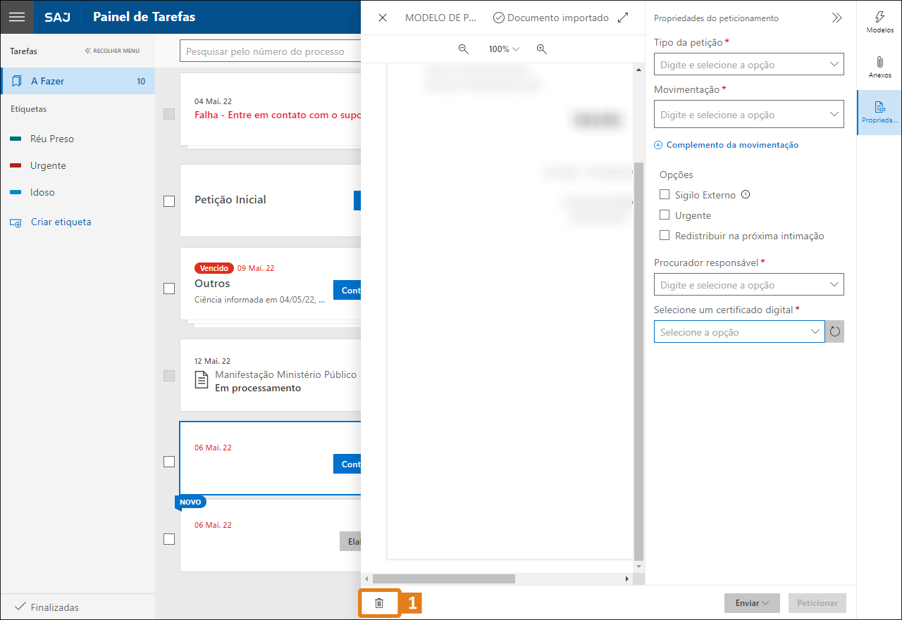
Task: Open the Procurador responsável dropdown
Action: pyautogui.click(x=748, y=285)
